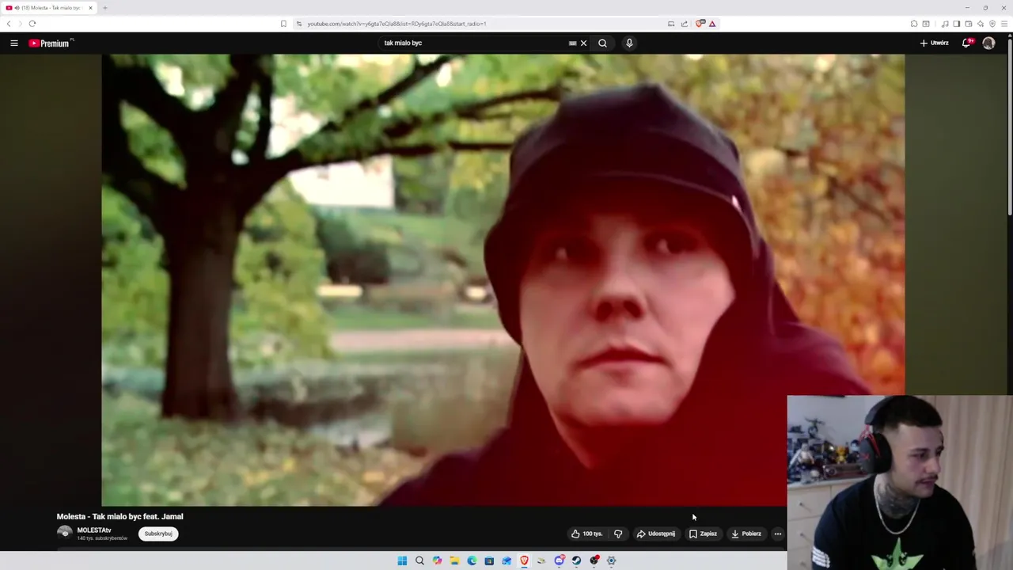Open the MOLESTAtv channel name link
Image resolution: width=1013 pixels, height=570 pixels.
(94, 530)
